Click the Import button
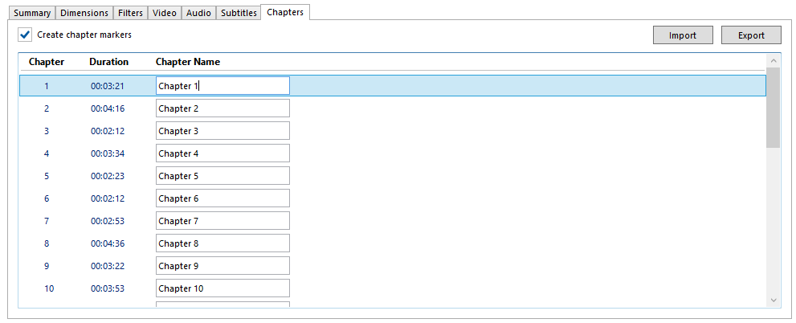Viewport: 796px width, 323px height. point(682,35)
